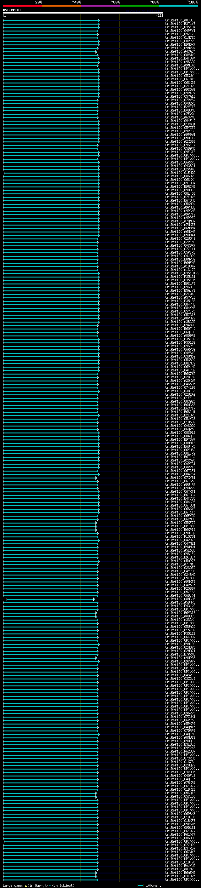Click label UniRef100_A9RXP4
201x888 pixels.
coord(180,93)
